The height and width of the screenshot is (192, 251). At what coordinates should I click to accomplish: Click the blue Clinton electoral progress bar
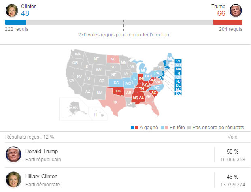tap(15, 22)
